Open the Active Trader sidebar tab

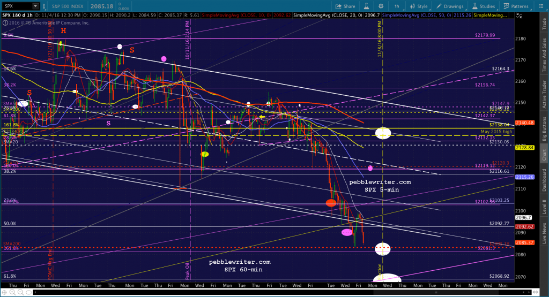pos(545,94)
